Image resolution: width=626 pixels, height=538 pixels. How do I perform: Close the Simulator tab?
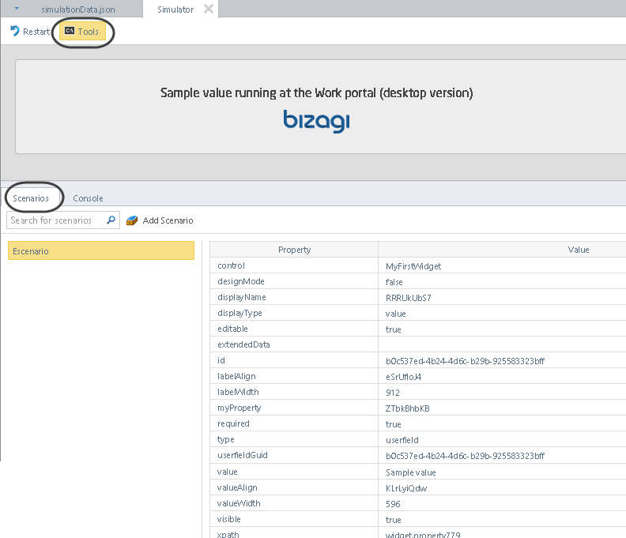tap(209, 9)
